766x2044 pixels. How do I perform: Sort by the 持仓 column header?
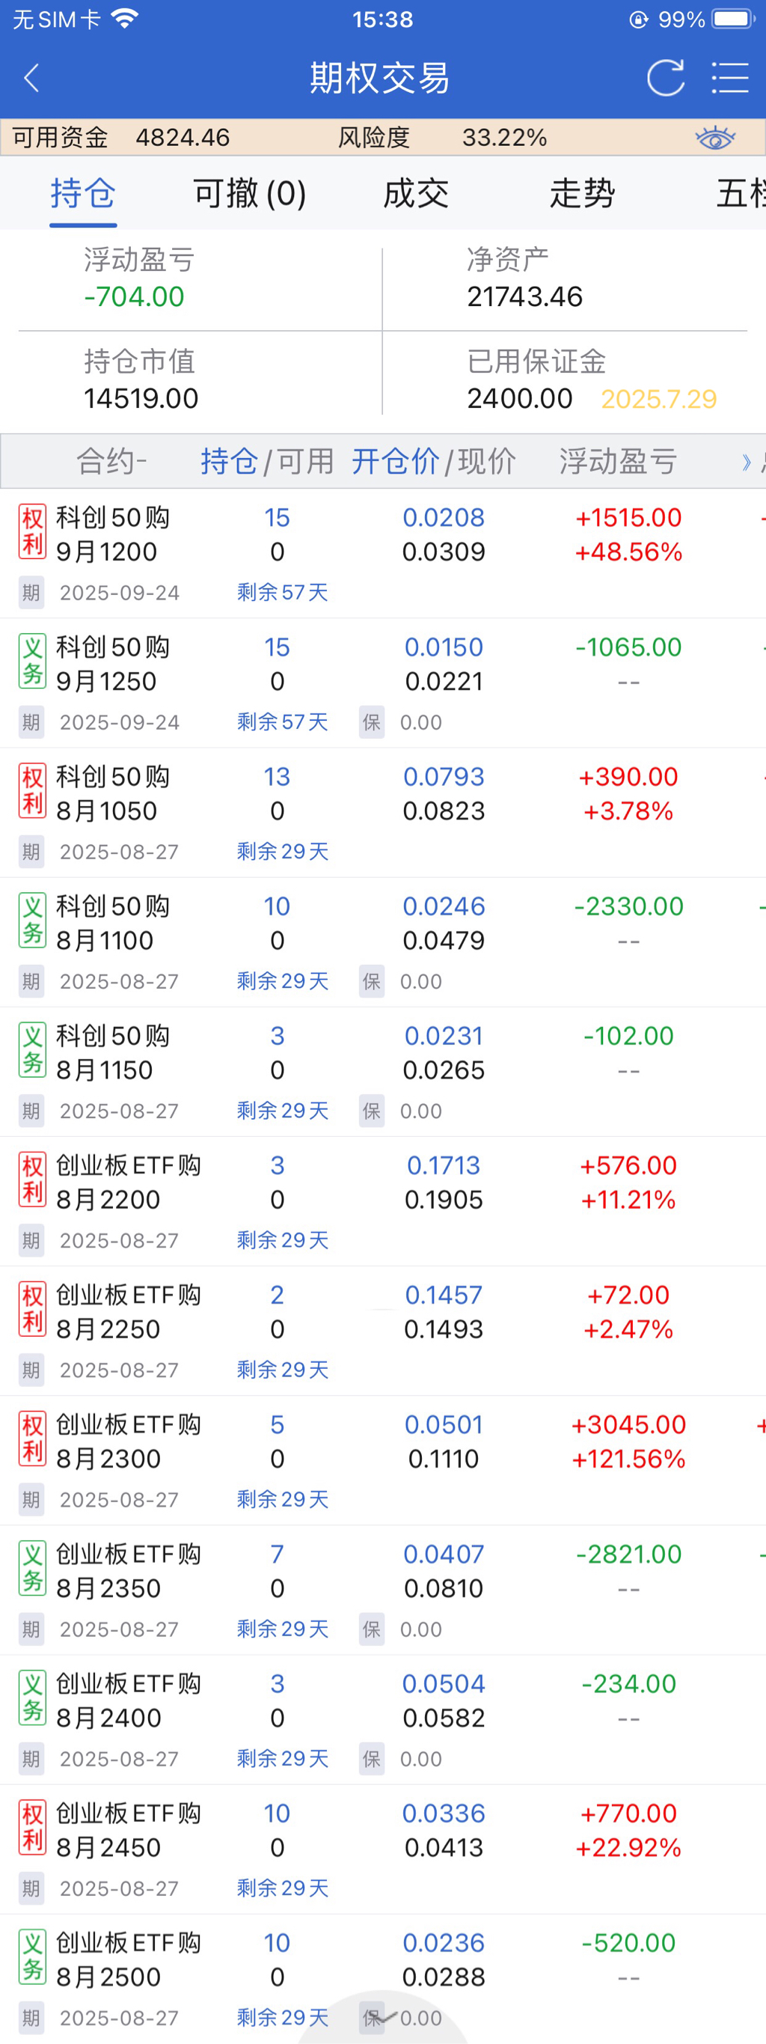pos(228,461)
